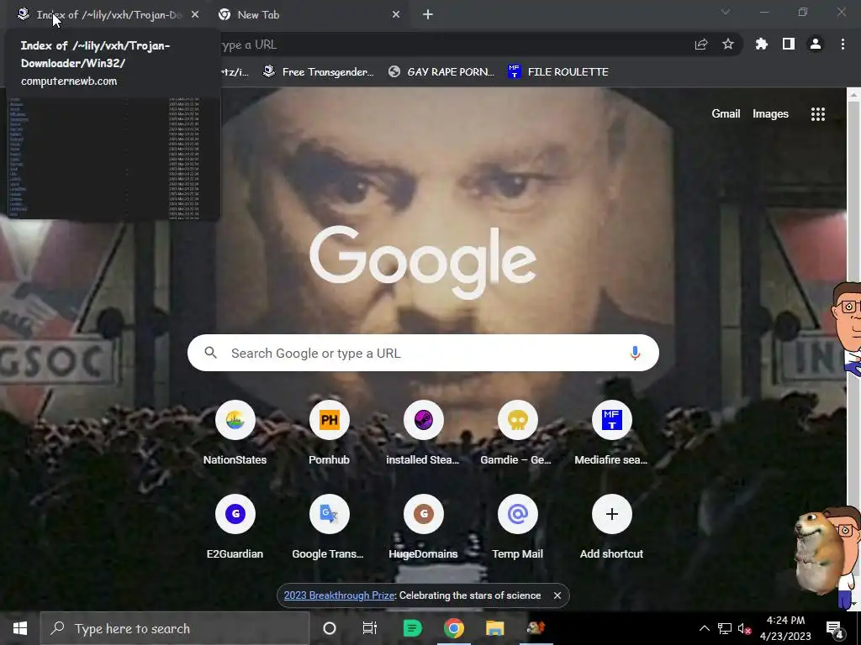The width and height of the screenshot is (861, 645).
Task: Click the share this page icon
Action: (701, 45)
